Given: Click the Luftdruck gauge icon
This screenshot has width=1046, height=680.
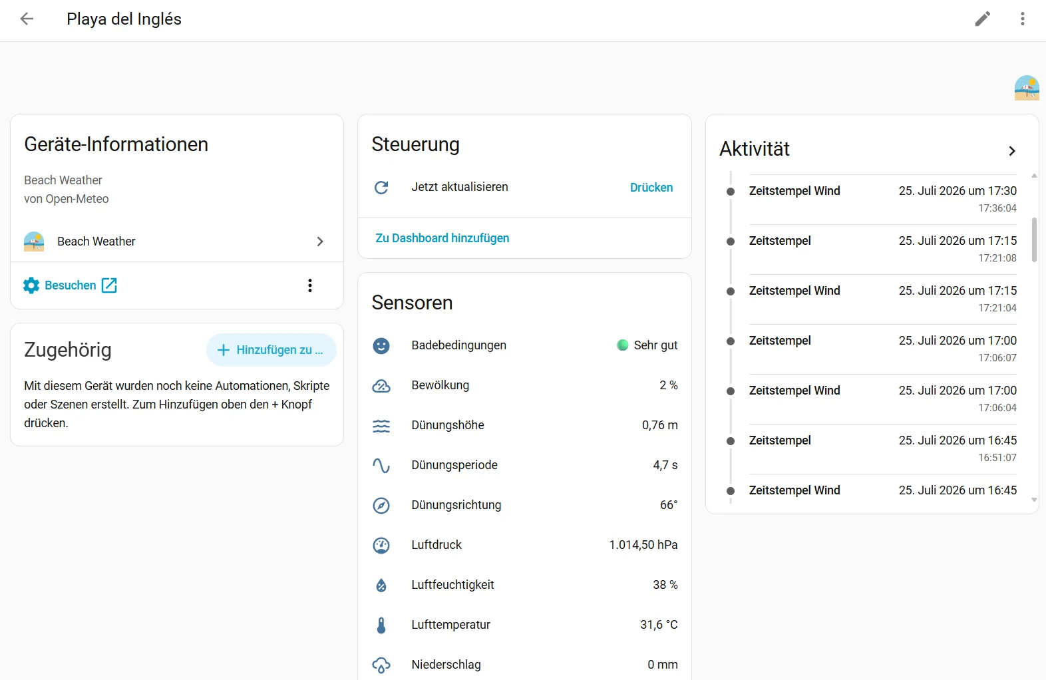Looking at the screenshot, I should pos(381,545).
